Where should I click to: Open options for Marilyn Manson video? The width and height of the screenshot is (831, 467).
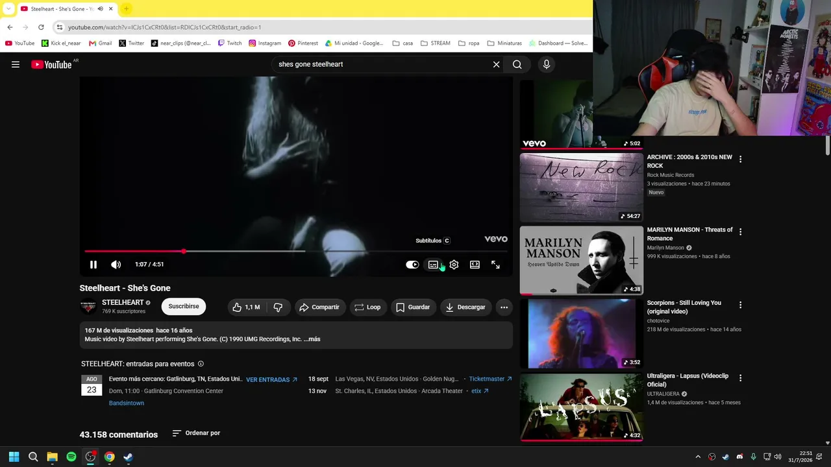(740, 232)
